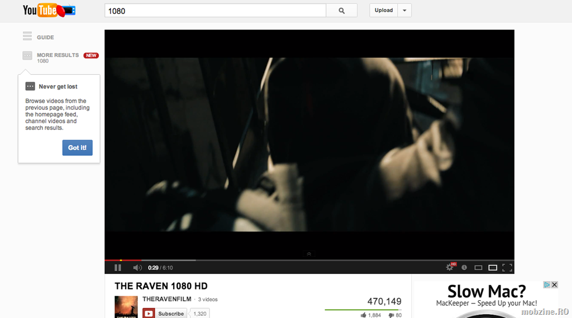Screen dimensions: 572x318
Task: Click the 470,149 view count
Action: [x=384, y=301]
